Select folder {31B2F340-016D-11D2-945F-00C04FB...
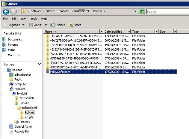This screenshot has height=139, width=189. (x=76, y=49)
